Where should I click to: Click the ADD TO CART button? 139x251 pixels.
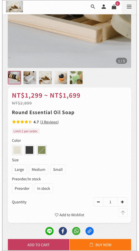(x=39, y=244)
